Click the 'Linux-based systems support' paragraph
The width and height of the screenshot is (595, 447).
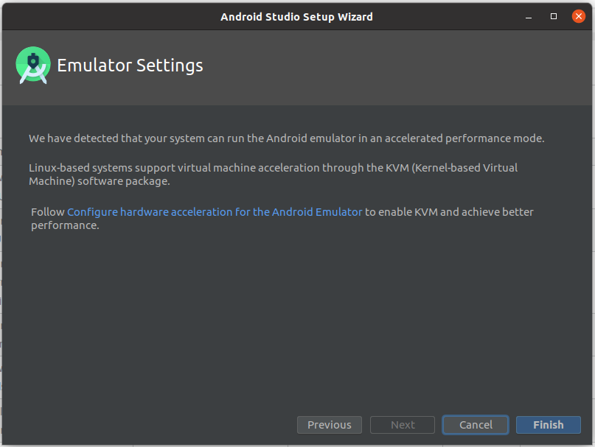click(274, 175)
